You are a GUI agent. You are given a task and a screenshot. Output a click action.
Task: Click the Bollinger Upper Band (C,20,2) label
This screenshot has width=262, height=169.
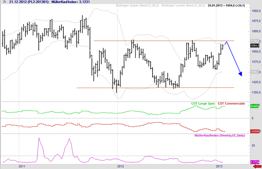(137, 5)
